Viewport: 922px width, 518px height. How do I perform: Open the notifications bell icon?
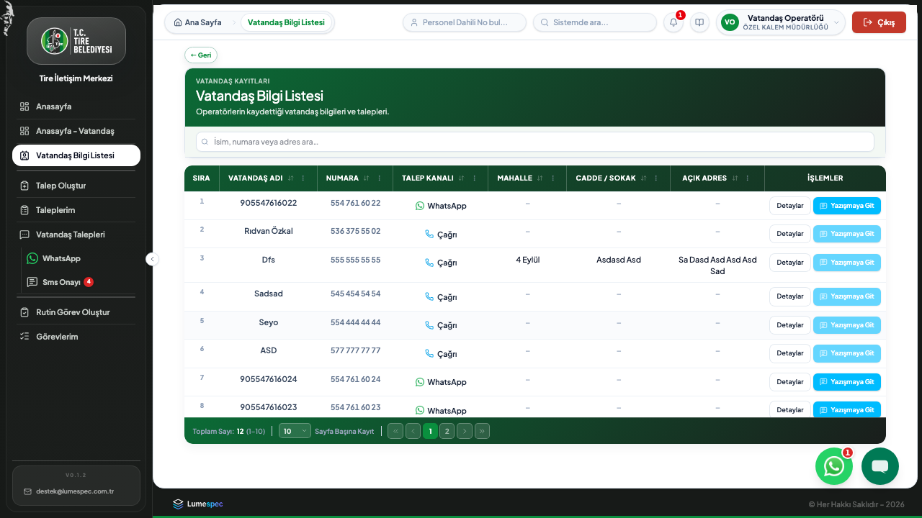tap(673, 22)
